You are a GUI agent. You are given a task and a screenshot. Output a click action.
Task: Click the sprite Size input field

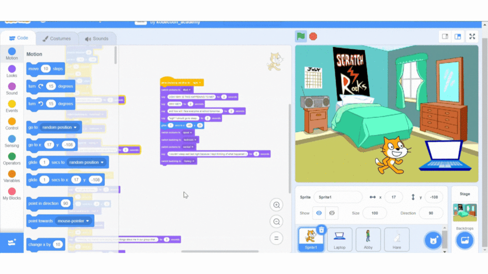[x=375, y=213]
